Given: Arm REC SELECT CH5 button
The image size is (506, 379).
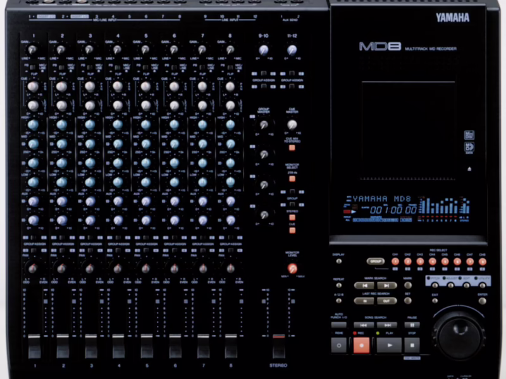Looking at the screenshot, I should [x=445, y=262].
